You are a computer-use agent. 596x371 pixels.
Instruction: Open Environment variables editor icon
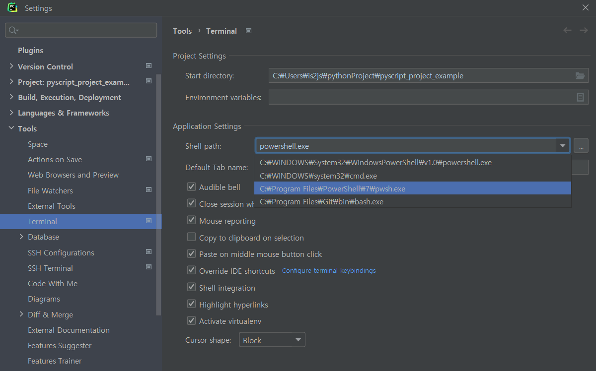point(580,97)
